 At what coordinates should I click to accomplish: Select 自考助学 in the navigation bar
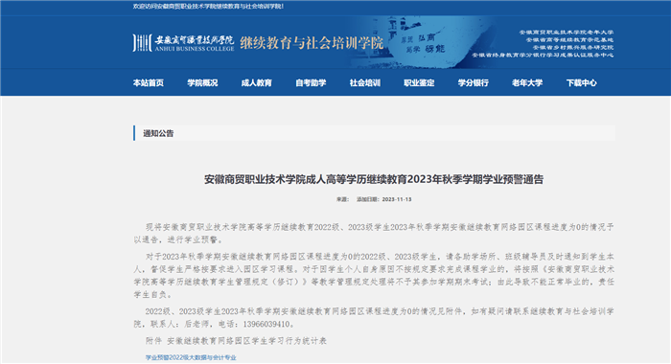tap(311, 83)
